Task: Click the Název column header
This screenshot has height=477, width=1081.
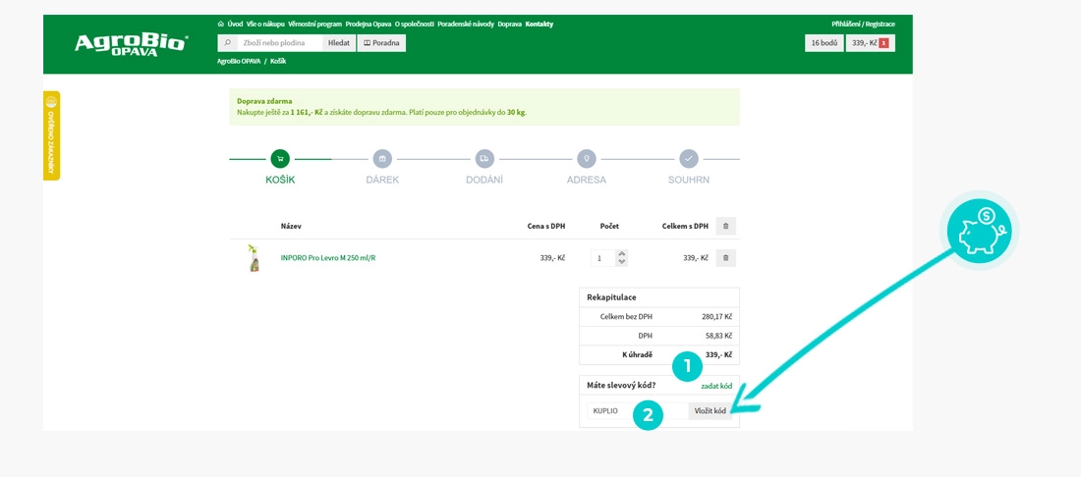Action: pyautogui.click(x=291, y=226)
